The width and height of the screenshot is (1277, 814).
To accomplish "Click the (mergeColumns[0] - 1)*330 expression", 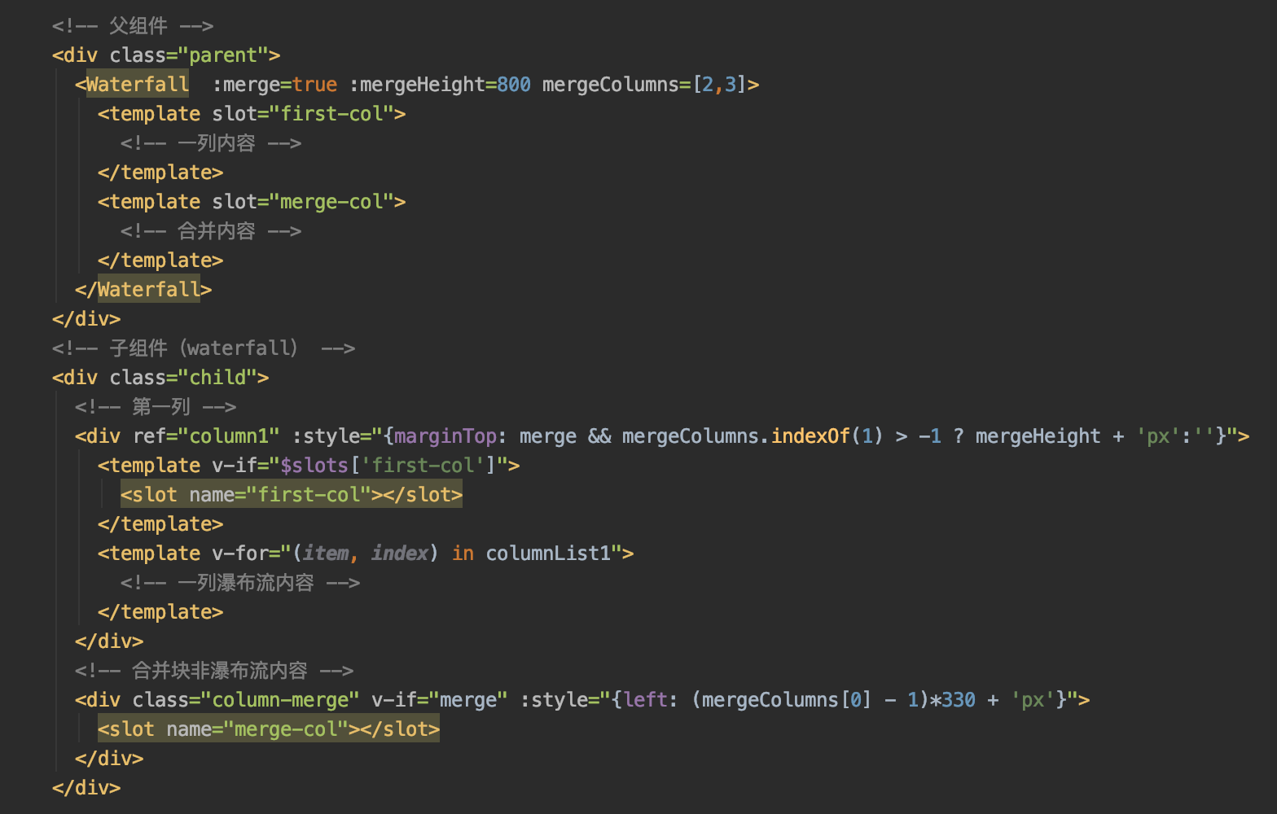I will click(834, 700).
